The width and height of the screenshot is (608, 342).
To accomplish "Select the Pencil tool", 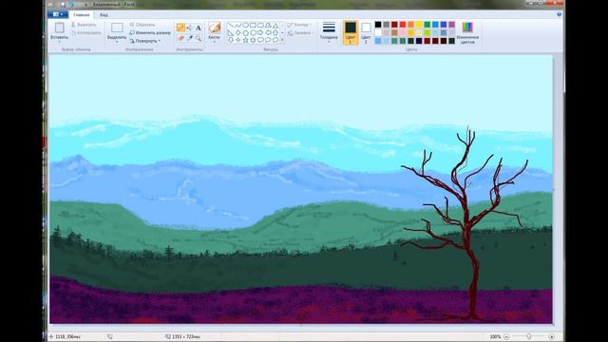I will point(180,28).
